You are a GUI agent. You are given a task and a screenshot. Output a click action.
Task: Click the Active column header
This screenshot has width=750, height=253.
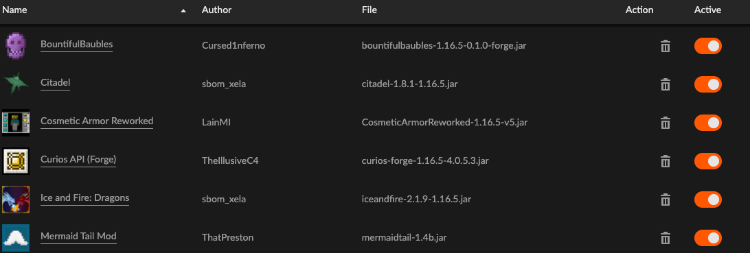pyautogui.click(x=707, y=10)
